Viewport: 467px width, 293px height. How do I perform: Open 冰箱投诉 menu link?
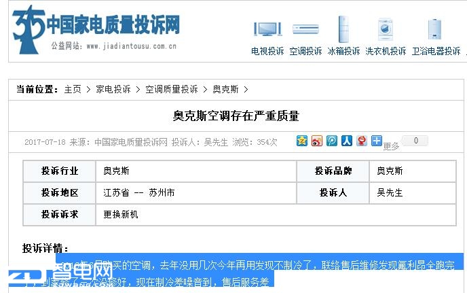[x=343, y=51]
